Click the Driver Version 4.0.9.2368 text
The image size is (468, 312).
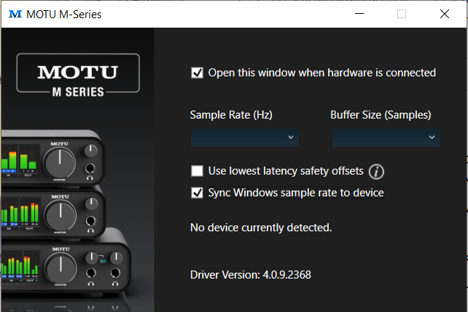pos(251,275)
